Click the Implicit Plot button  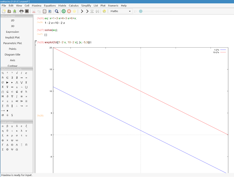(12, 37)
